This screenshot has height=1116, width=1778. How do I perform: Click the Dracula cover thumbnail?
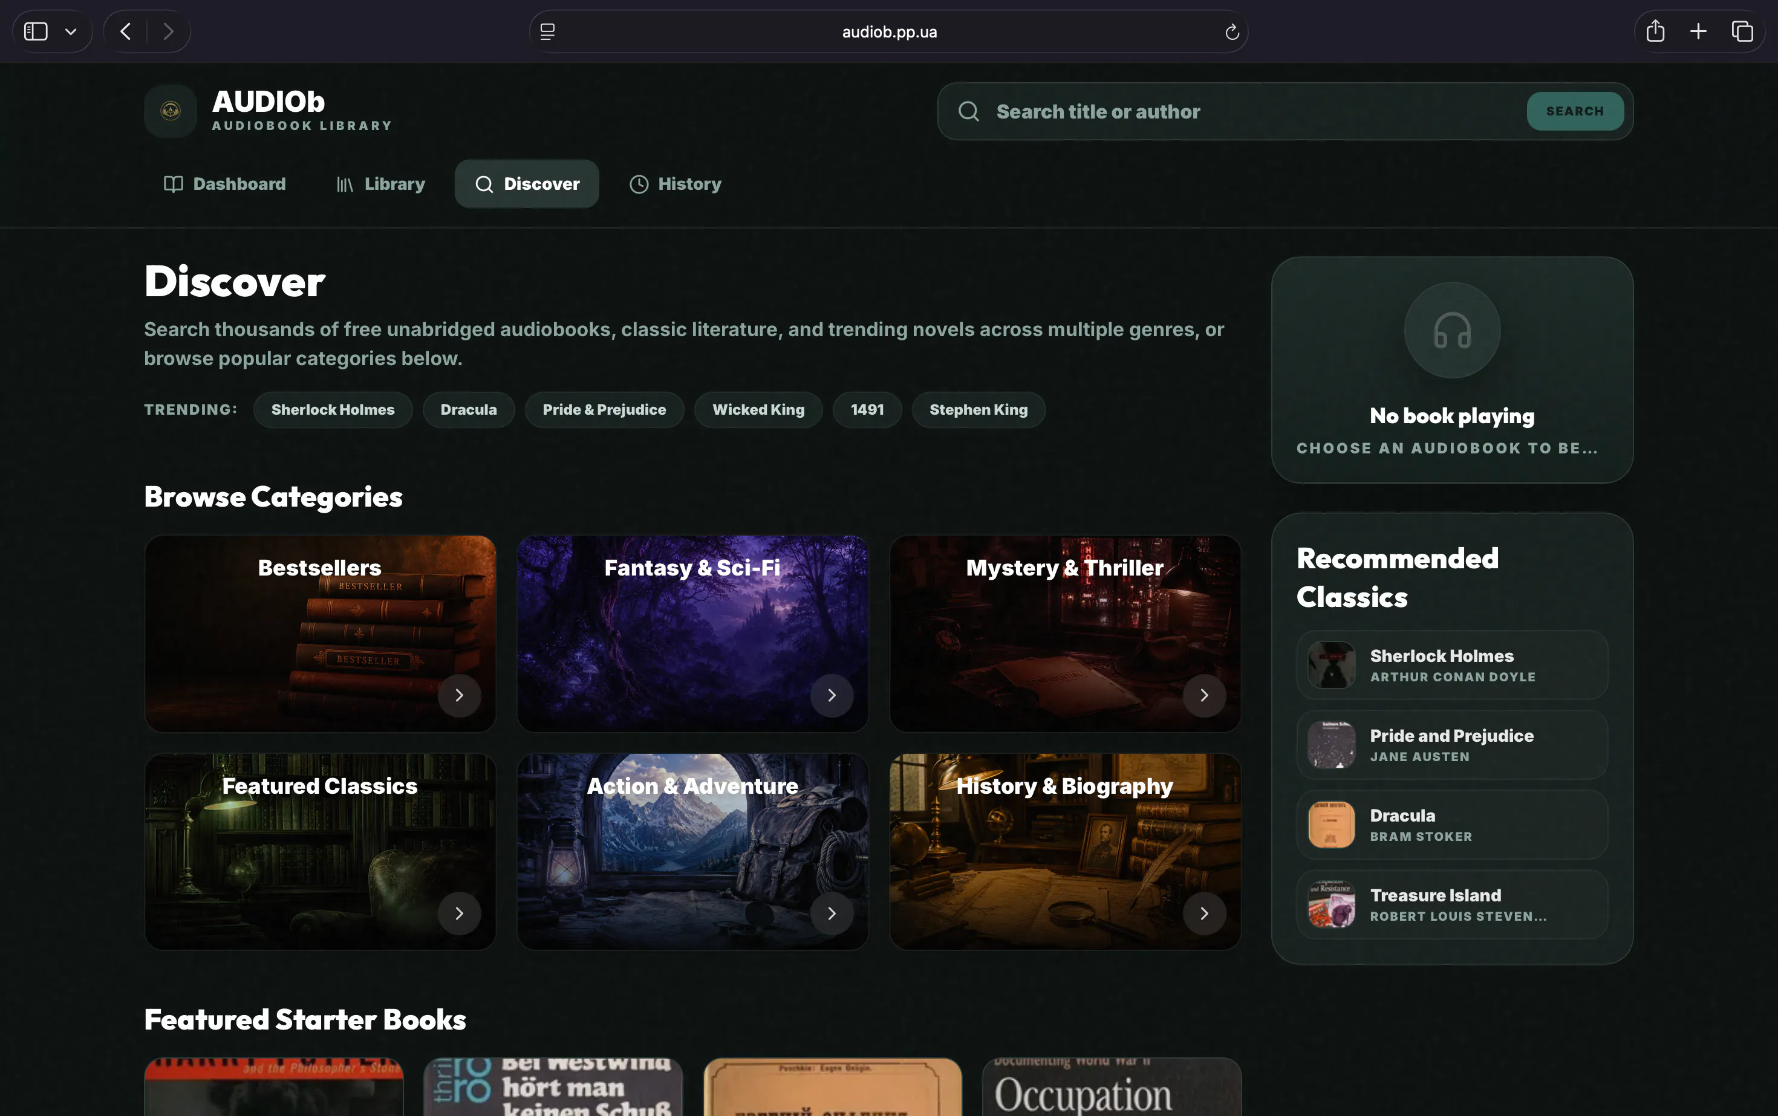pos(1331,825)
